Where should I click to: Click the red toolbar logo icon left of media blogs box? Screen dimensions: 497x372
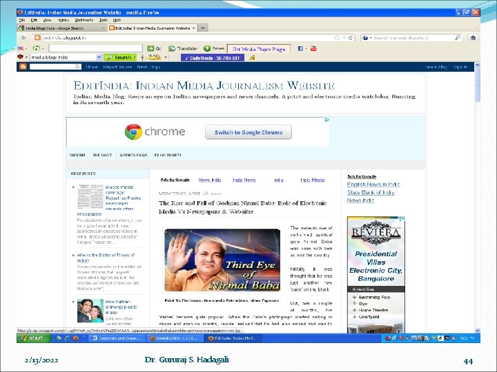21,57
